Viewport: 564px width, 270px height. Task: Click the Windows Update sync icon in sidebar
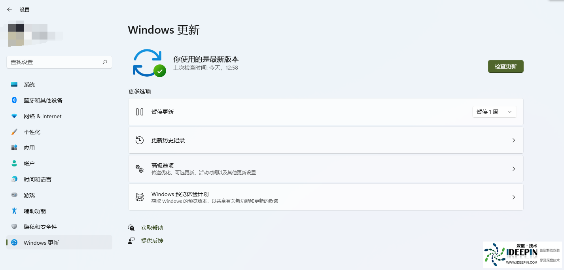click(x=14, y=243)
